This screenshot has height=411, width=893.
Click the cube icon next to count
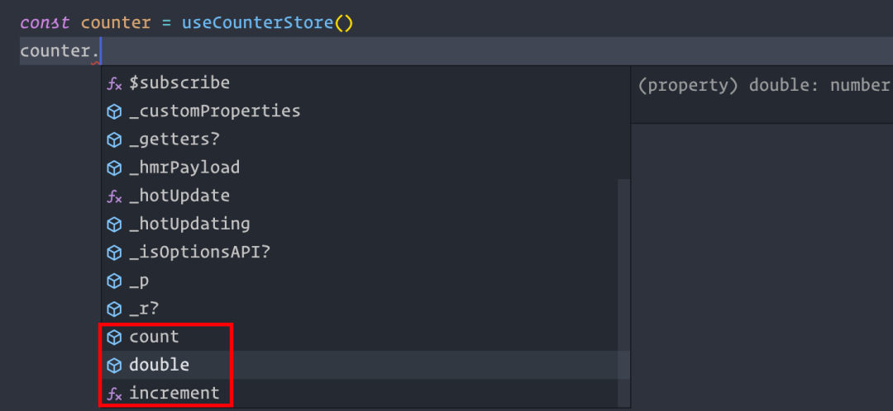[115, 337]
